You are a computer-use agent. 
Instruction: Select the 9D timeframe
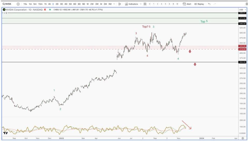pyautogui.click(x=84, y=4)
